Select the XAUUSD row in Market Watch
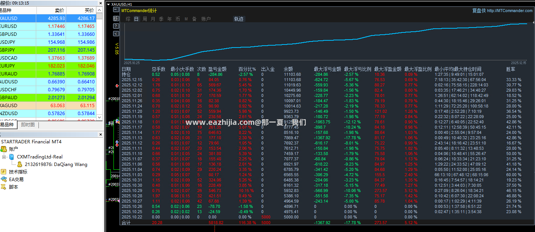The image size is (535, 232). click(48, 18)
